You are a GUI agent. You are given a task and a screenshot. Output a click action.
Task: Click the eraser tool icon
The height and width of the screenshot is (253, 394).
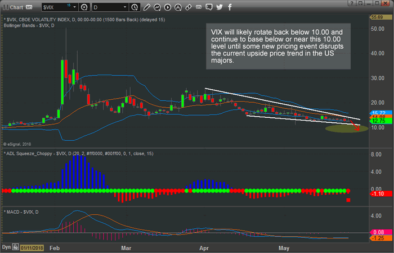point(187,7)
